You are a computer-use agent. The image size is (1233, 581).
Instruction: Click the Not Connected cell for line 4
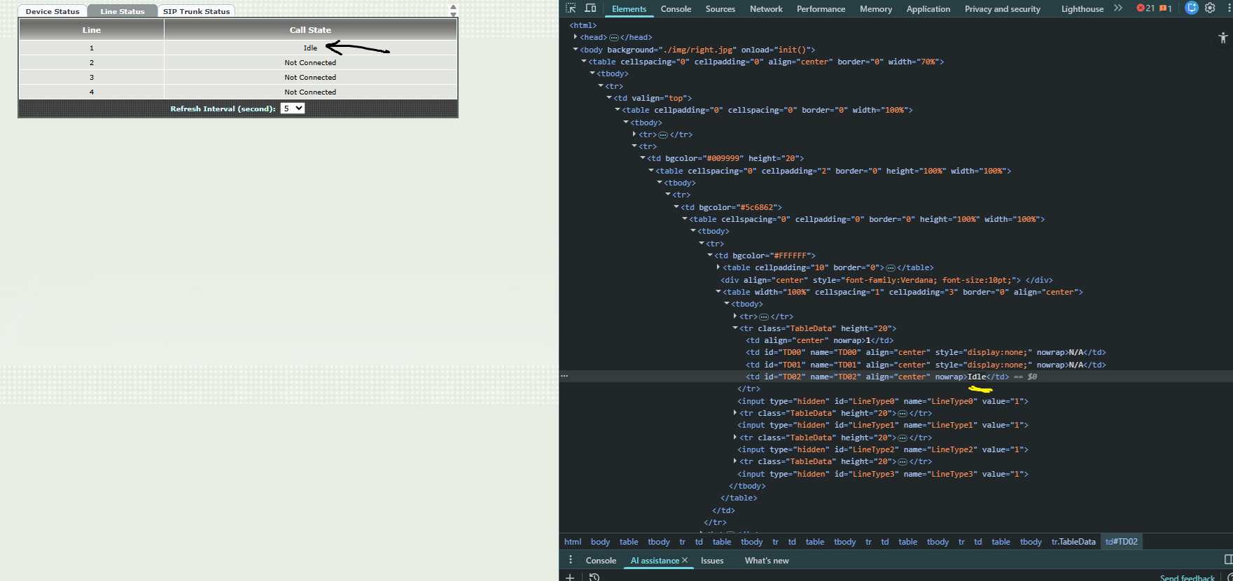pos(310,92)
